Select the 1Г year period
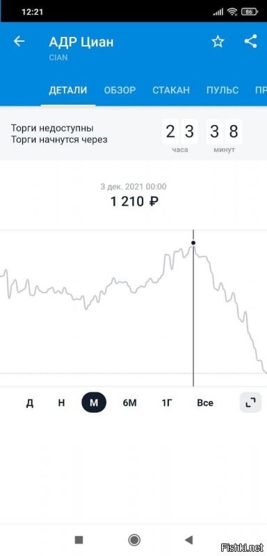Viewport: 267px width, 556px height. [167, 403]
